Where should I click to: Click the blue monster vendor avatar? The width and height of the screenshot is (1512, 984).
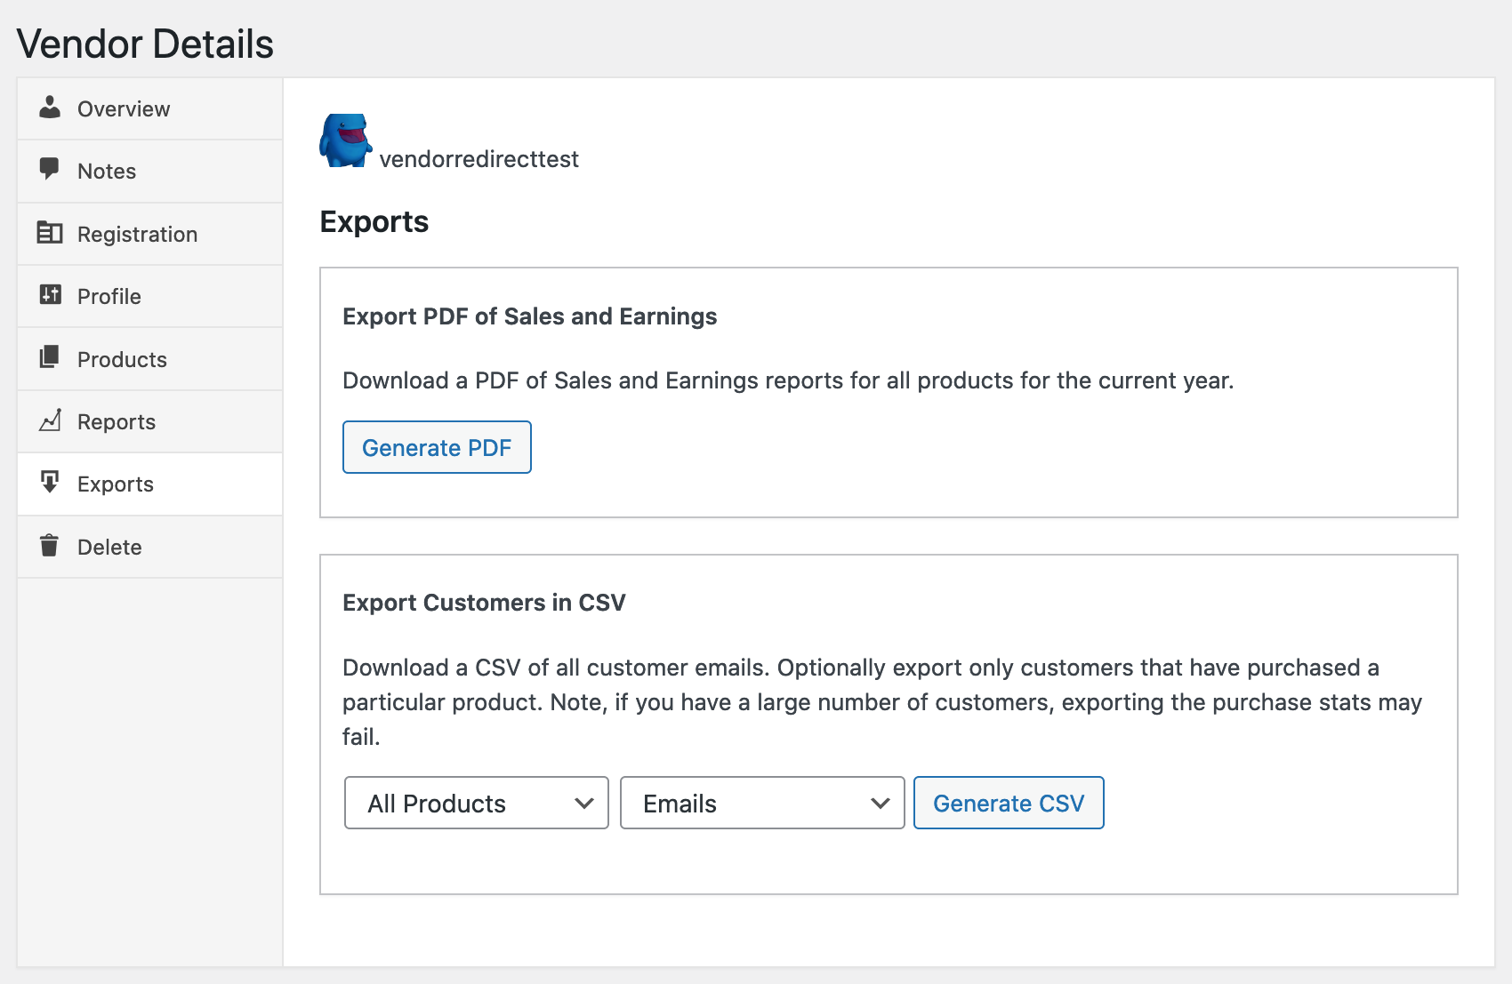tap(345, 140)
